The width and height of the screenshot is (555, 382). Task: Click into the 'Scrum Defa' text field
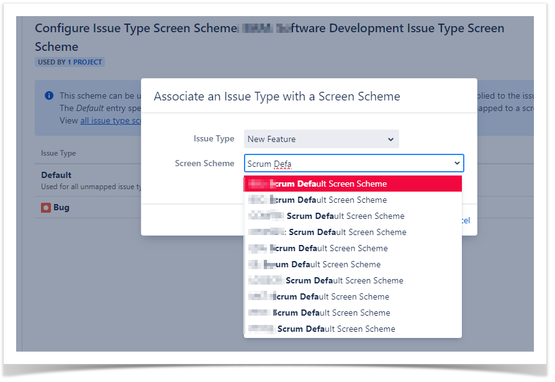click(x=348, y=164)
